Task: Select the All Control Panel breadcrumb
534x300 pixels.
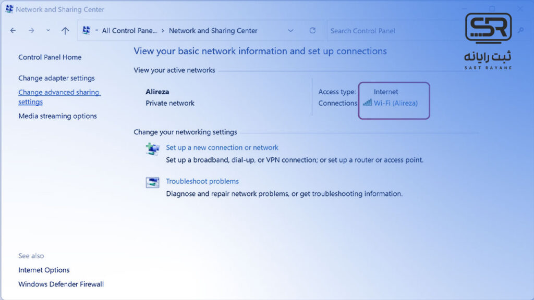Action: tap(129, 31)
